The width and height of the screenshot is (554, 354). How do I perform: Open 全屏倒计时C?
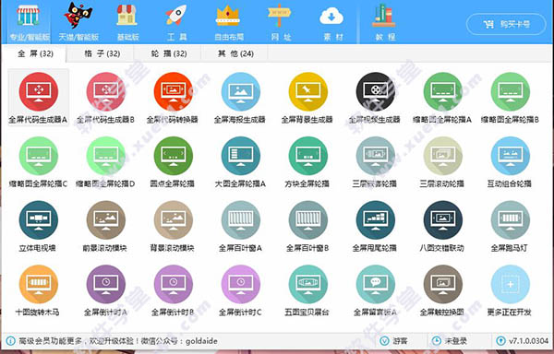coord(240,290)
